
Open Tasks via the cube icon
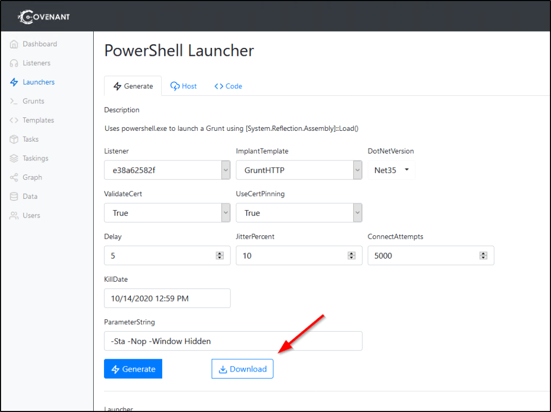pos(14,139)
